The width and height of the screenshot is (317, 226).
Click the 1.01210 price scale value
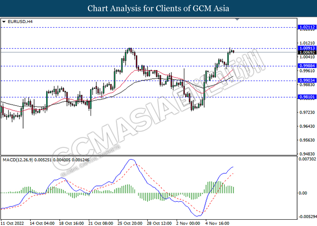point(307,43)
